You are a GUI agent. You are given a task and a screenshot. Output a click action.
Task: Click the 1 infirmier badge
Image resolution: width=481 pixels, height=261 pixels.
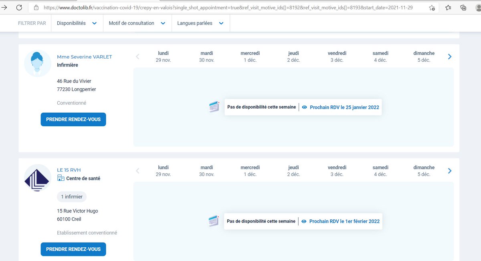pyautogui.click(x=72, y=197)
